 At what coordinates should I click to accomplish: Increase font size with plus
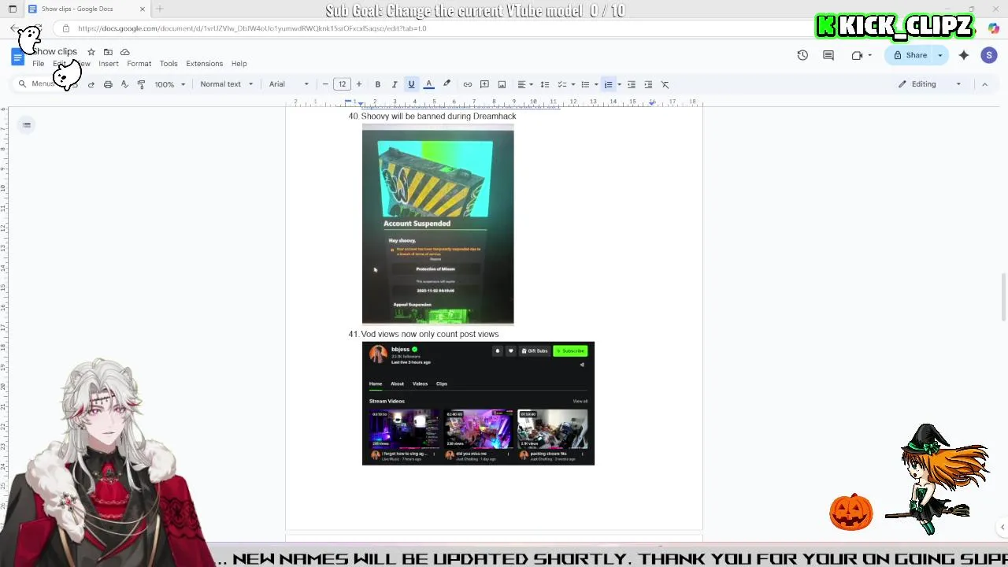(x=359, y=84)
